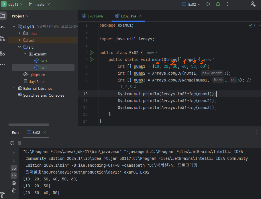
Task: Collapse the src folder
Action: click(19, 47)
